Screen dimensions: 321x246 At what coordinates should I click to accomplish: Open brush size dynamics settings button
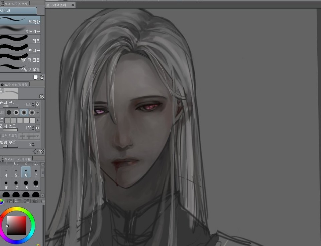click(x=38, y=104)
